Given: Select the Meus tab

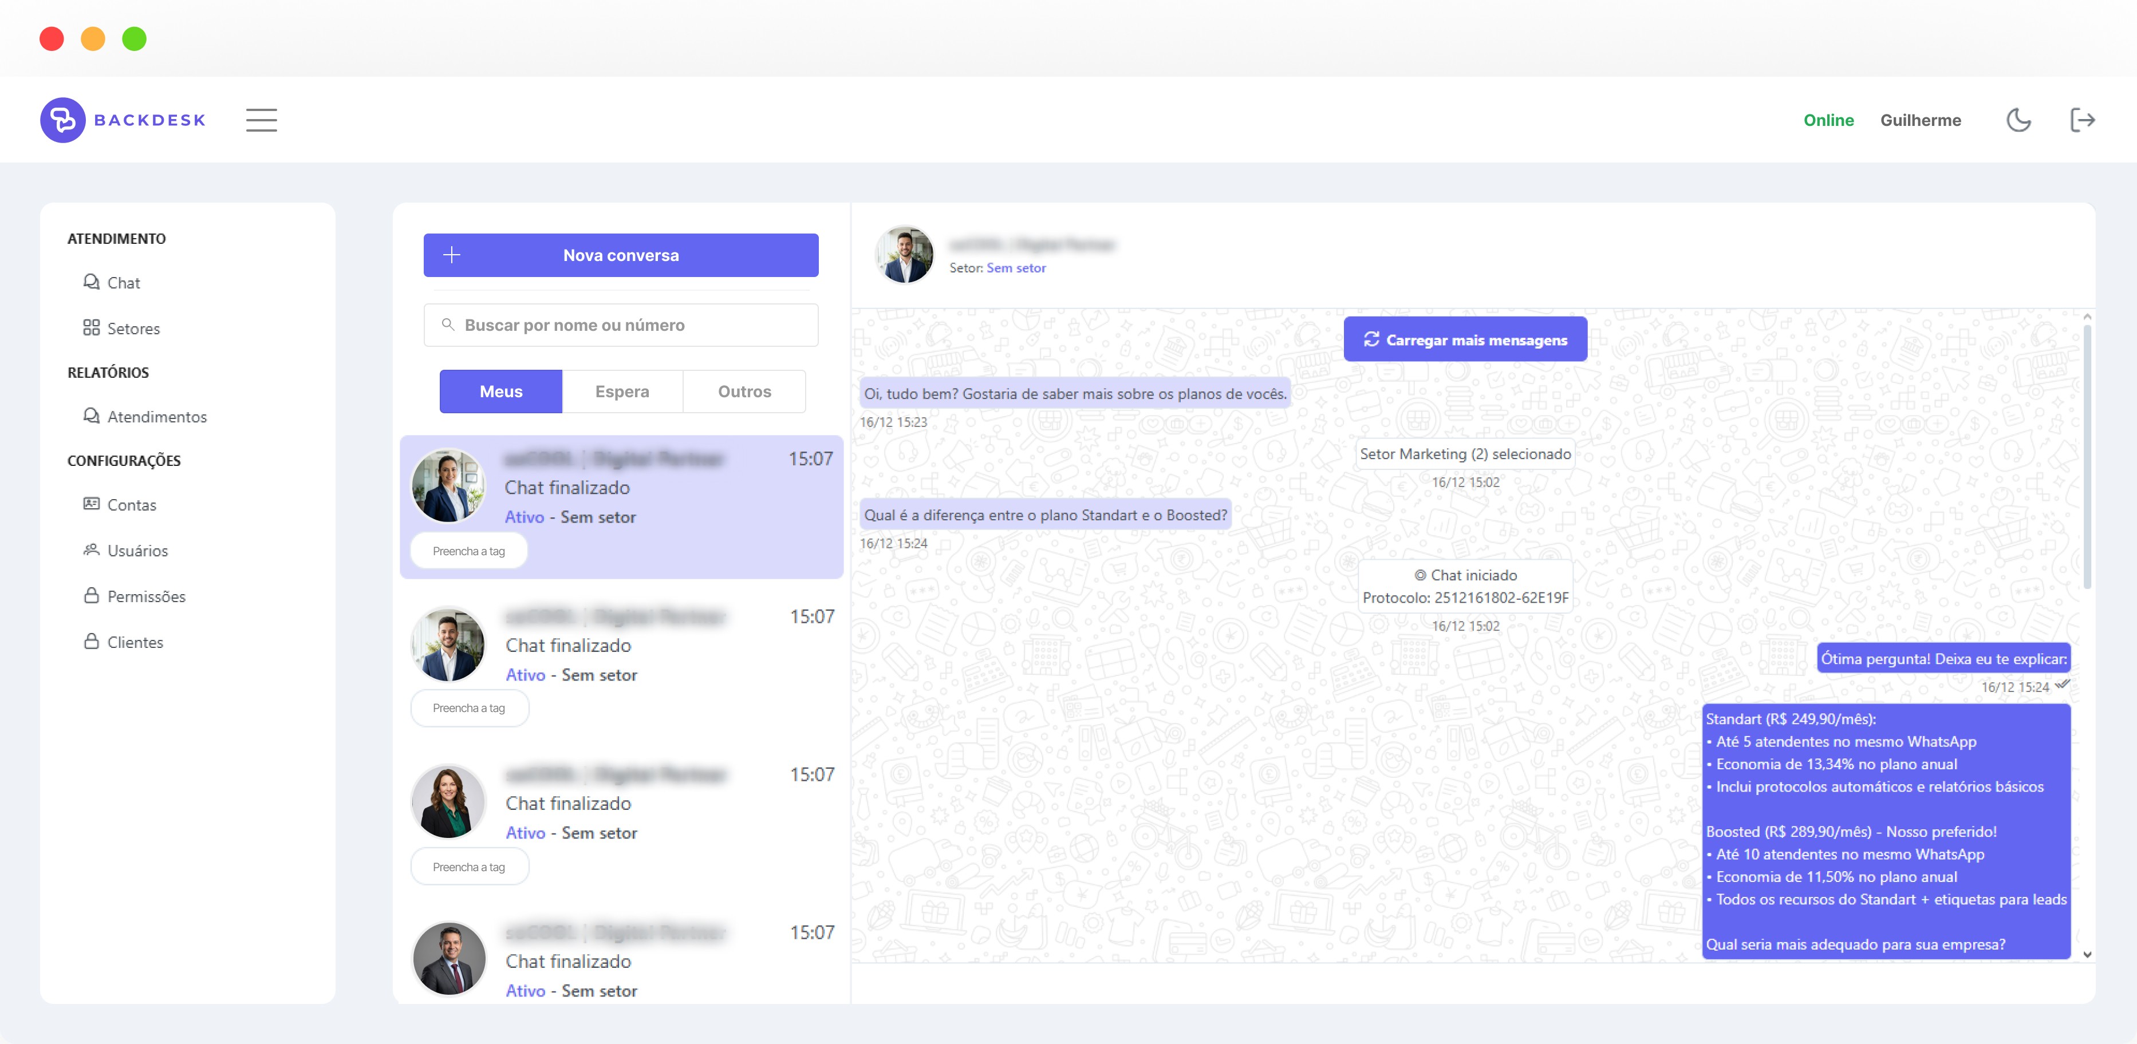Looking at the screenshot, I should pos(500,391).
